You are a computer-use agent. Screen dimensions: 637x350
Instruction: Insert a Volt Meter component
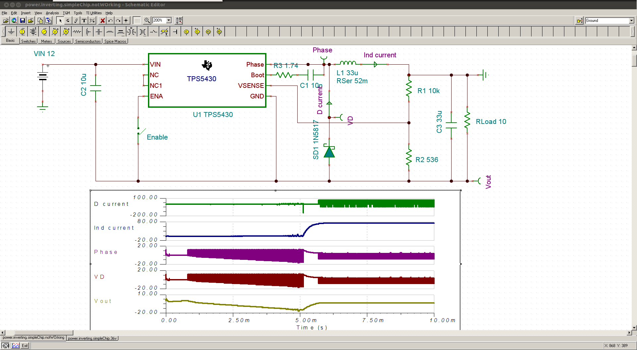[x=55, y=32]
